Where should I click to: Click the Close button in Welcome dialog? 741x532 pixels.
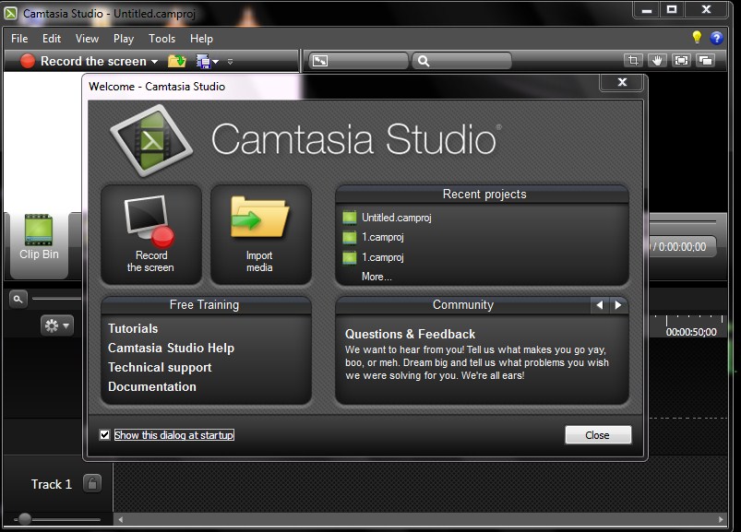598,435
